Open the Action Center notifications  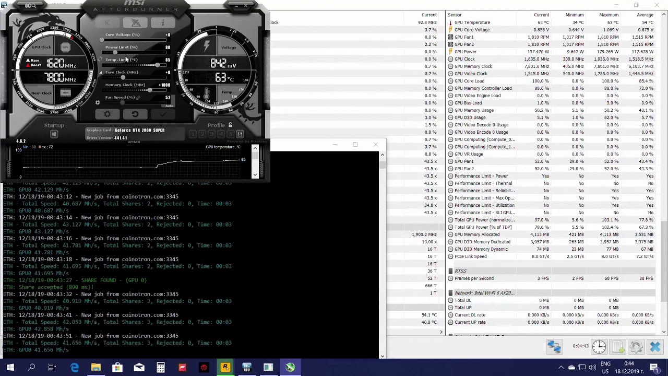coord(654,367)
